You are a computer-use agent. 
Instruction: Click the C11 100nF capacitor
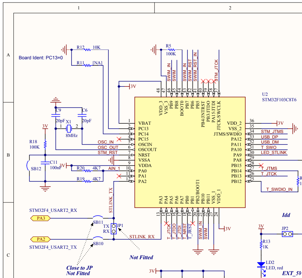(45, 163)
